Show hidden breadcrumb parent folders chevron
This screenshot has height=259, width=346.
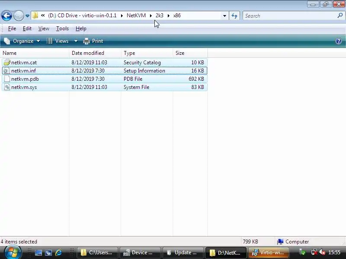[43, 16]
